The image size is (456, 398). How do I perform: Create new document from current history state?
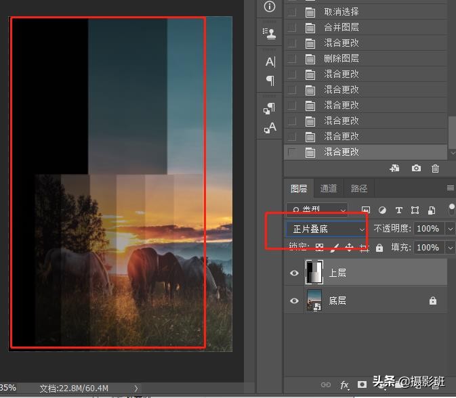coord(394,169)
